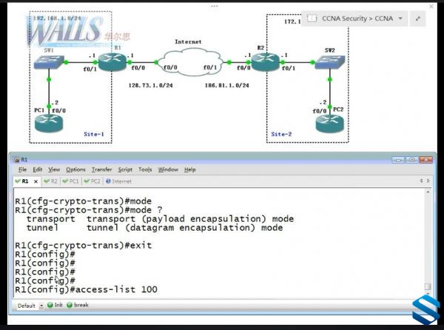Screen dimensions: 444x330
Task: Open the Default session dropdown arrow
Action: coord(41,306)
